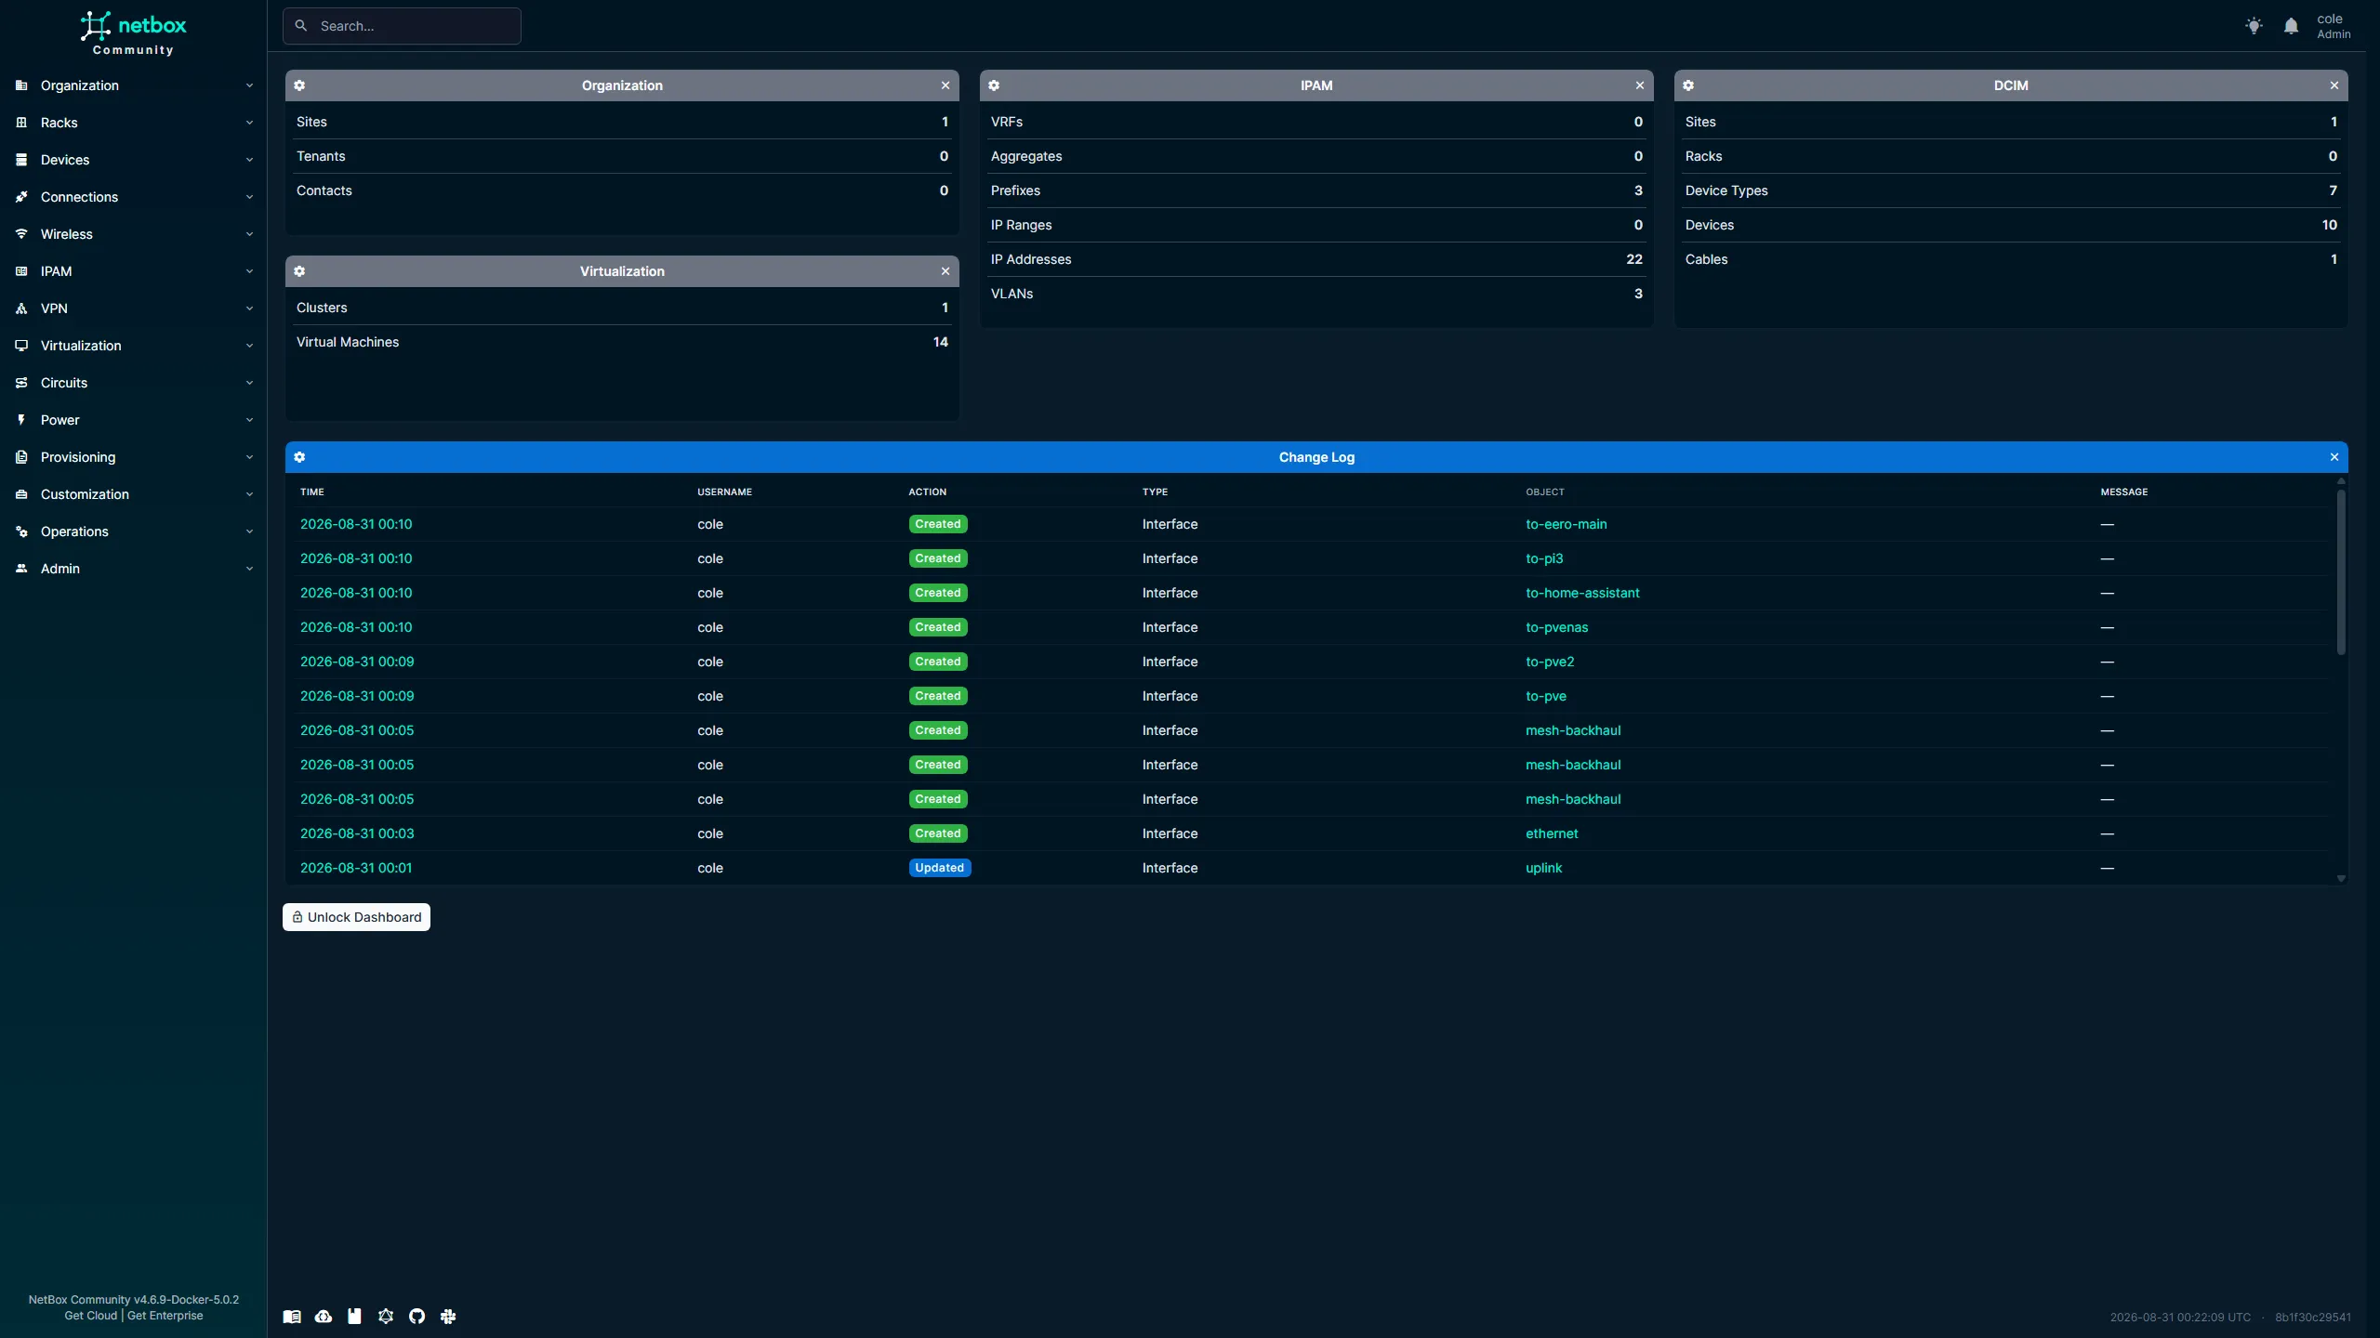Click the Wireless sidebar icon
The width and height of the screenshot is (2380, 1338).
21,234
